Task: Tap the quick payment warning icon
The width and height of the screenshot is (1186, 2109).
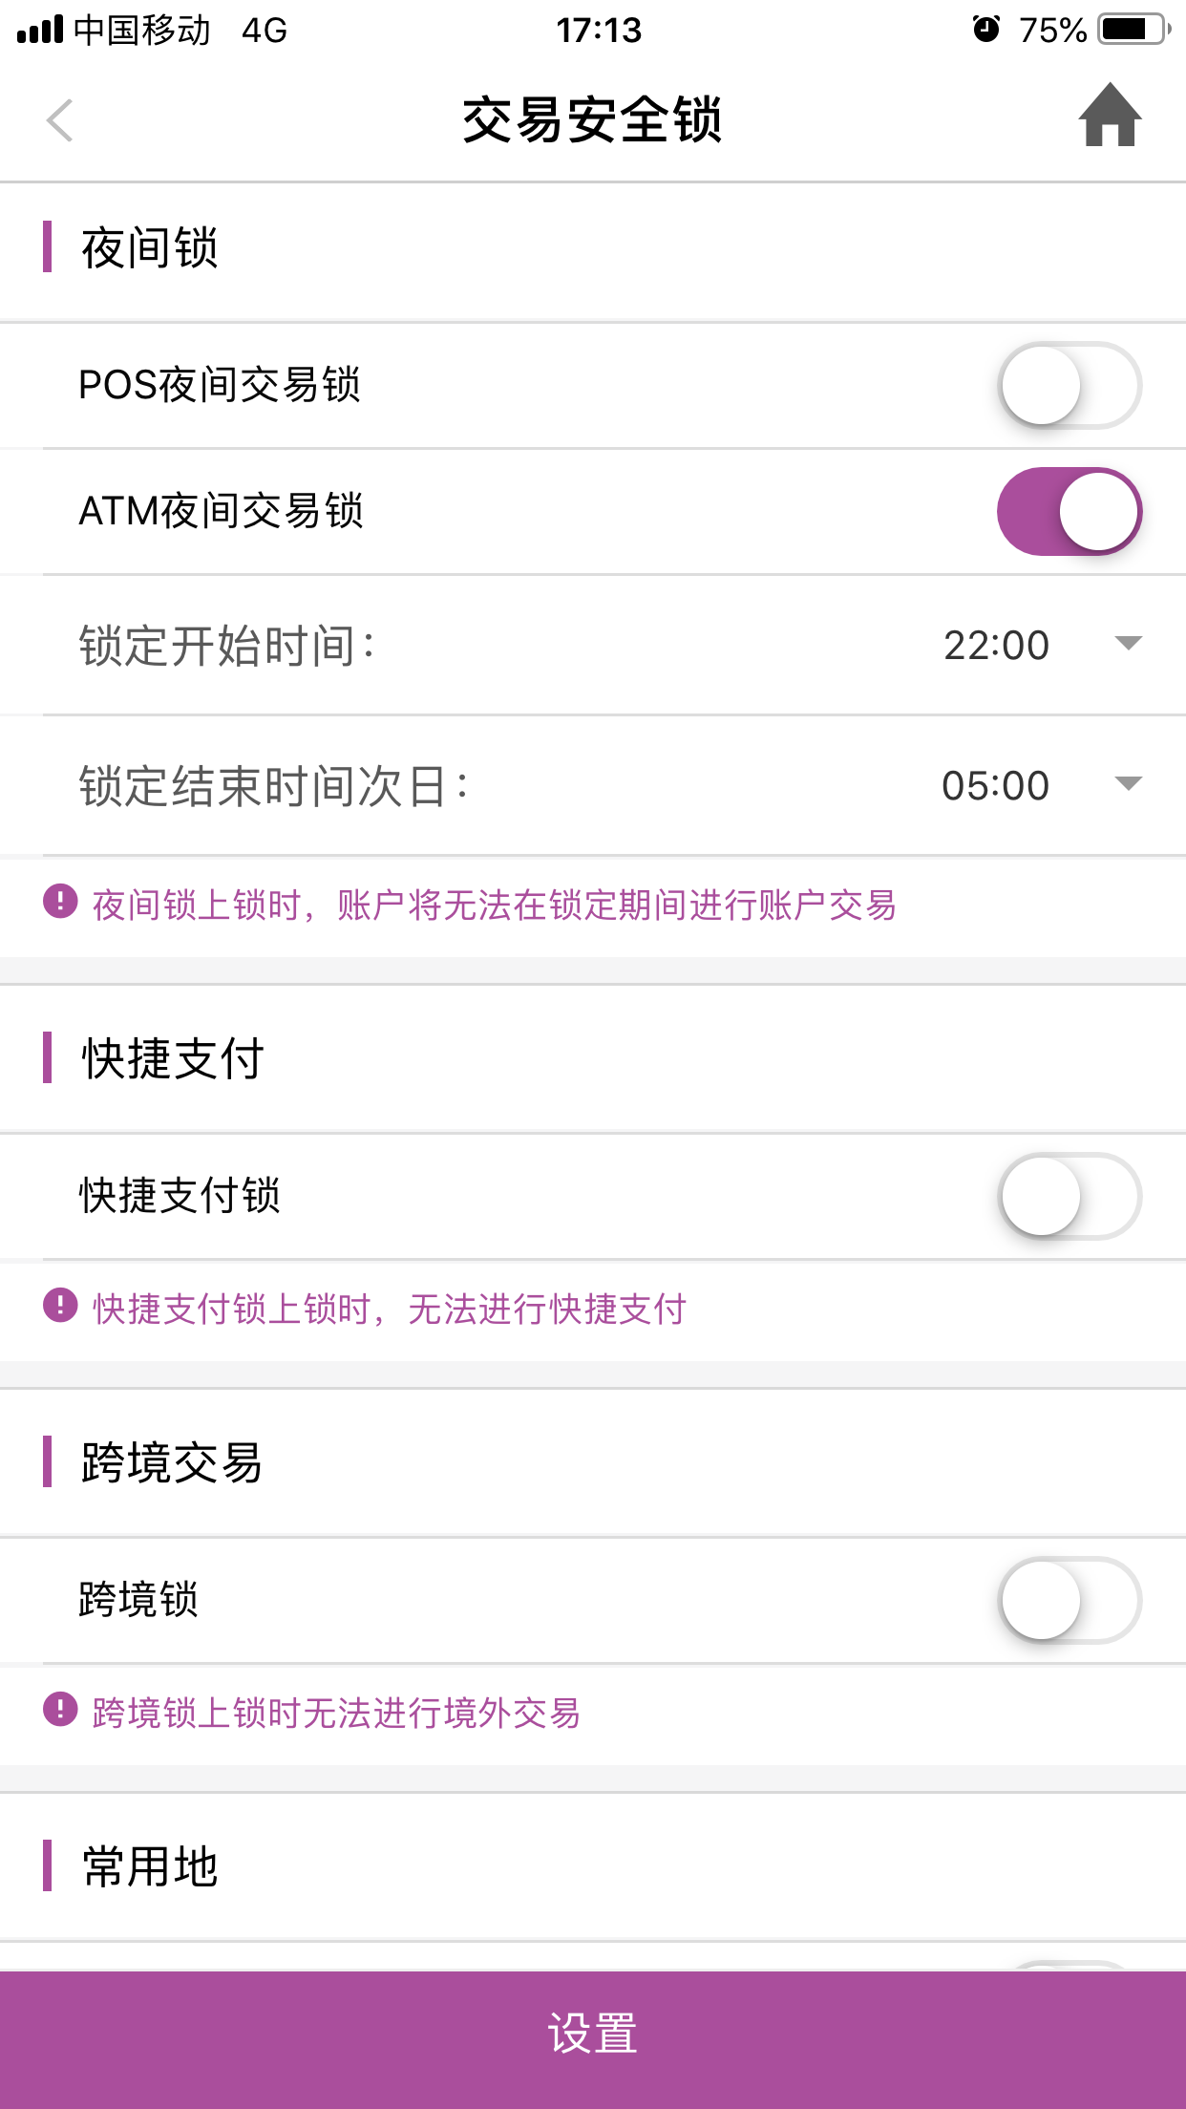Action: click(x=60, y=1305)
